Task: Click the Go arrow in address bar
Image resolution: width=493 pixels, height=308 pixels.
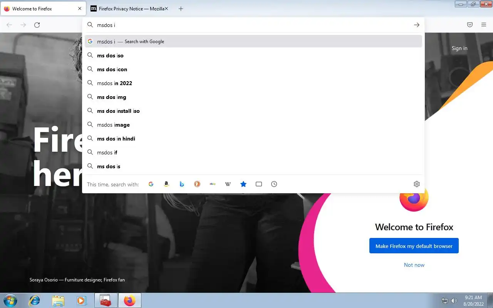Action: (x=416, y=25)
